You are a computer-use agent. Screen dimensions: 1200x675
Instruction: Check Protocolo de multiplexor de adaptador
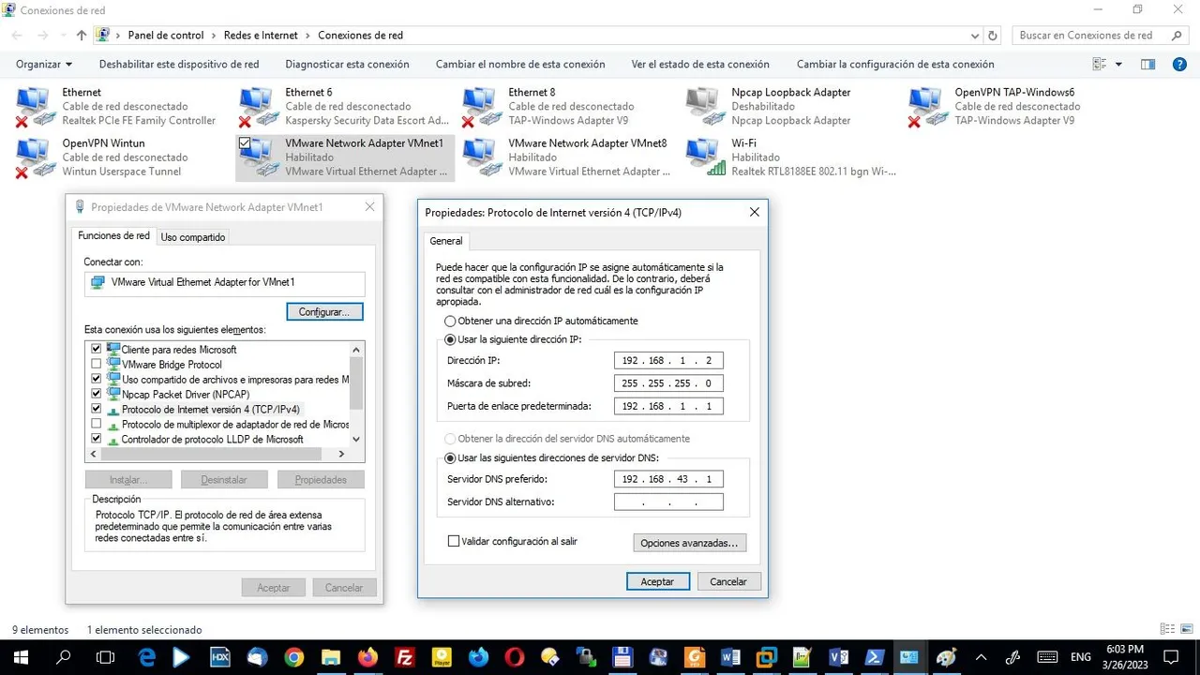pyautogui.click(x=96, y=424)
